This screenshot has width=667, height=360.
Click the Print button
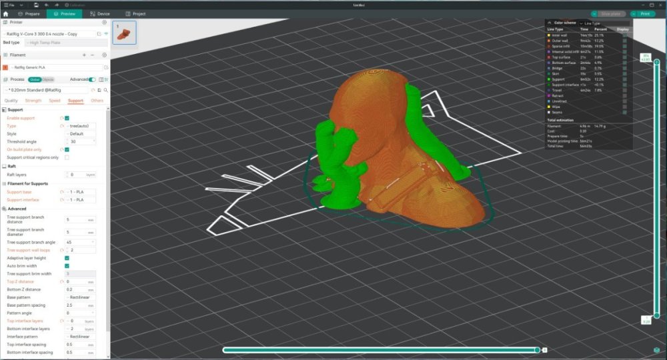tap(642, 13)
